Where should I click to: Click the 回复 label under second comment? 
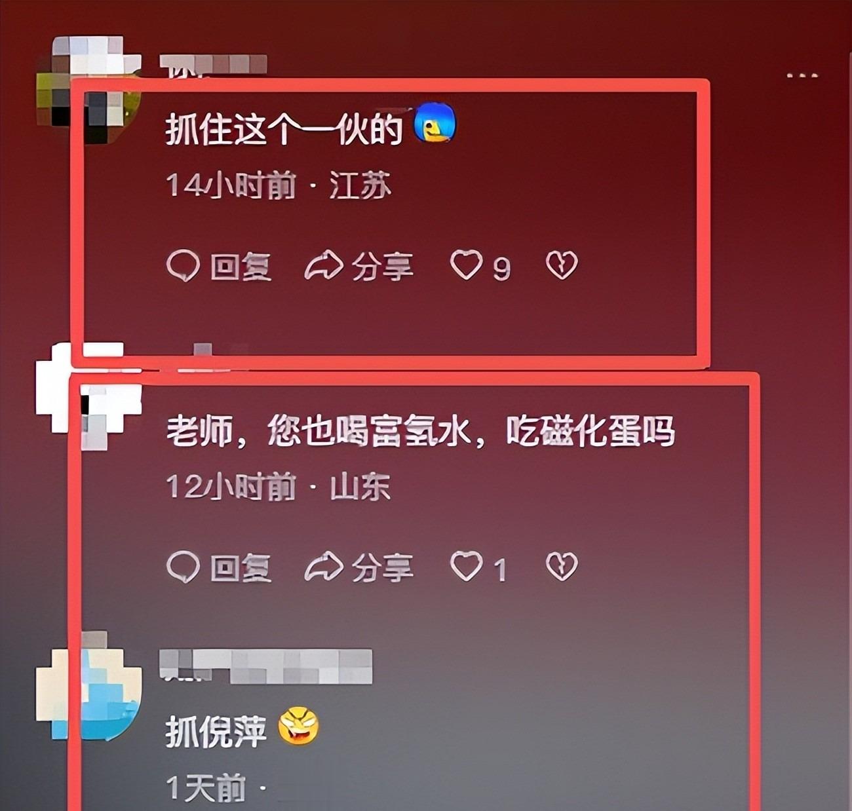coord(241,568)
